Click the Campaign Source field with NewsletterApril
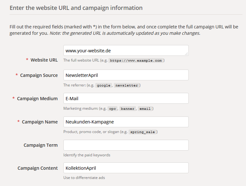Screen dimensions: 246x186 tap(126, 75)
